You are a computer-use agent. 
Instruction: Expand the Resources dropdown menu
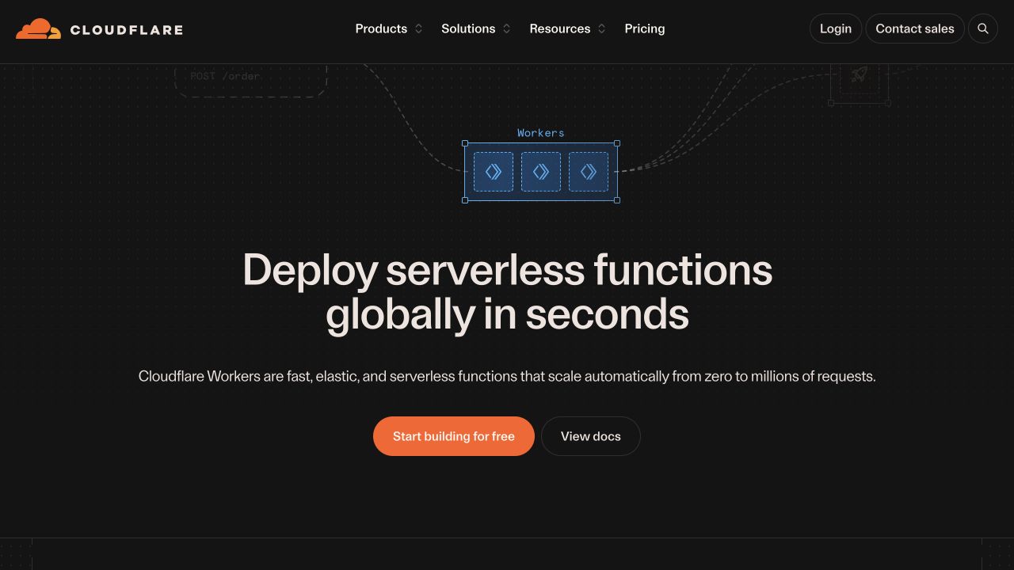coord(568,28)
